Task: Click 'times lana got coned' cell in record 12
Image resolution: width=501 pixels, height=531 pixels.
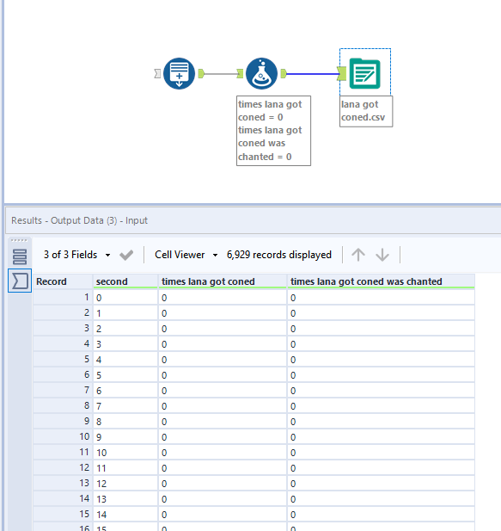Action: [x=223, y=467]
